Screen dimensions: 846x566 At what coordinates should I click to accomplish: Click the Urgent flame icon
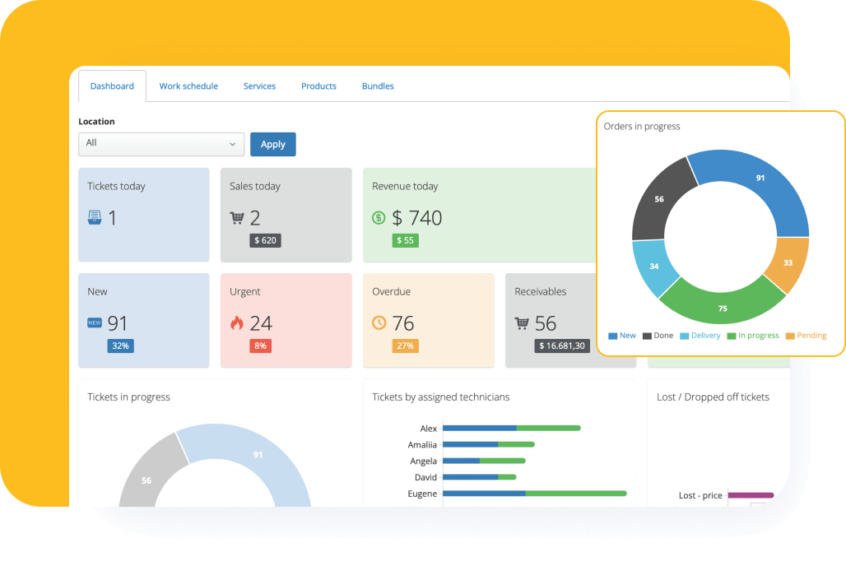click(x=237, y=322)
